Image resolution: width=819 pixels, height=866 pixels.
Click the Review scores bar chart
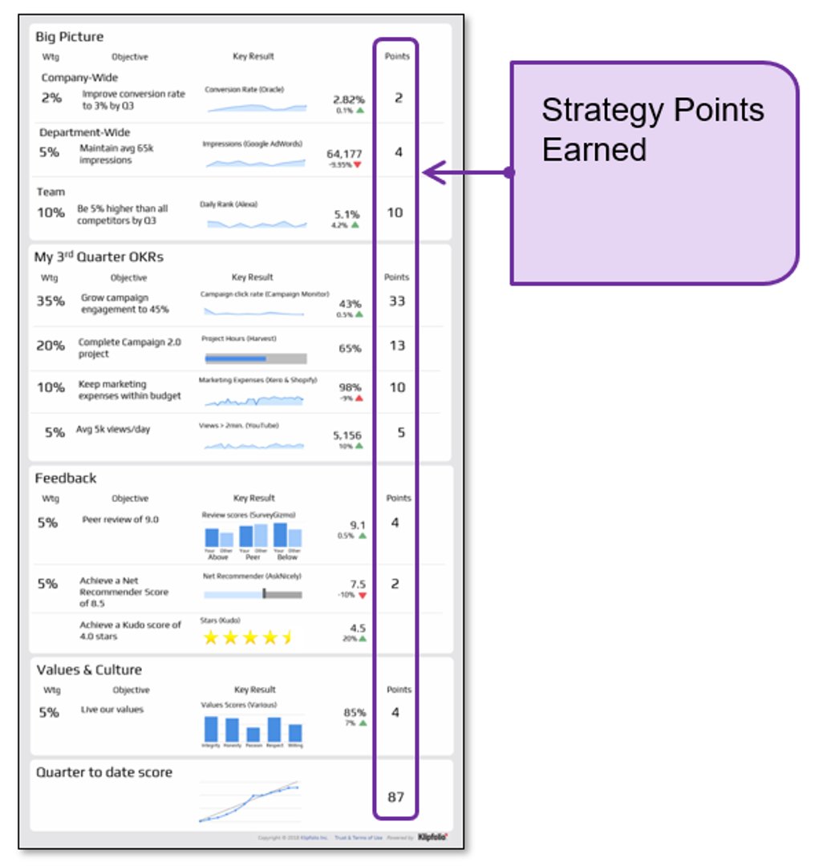[253, 535]
